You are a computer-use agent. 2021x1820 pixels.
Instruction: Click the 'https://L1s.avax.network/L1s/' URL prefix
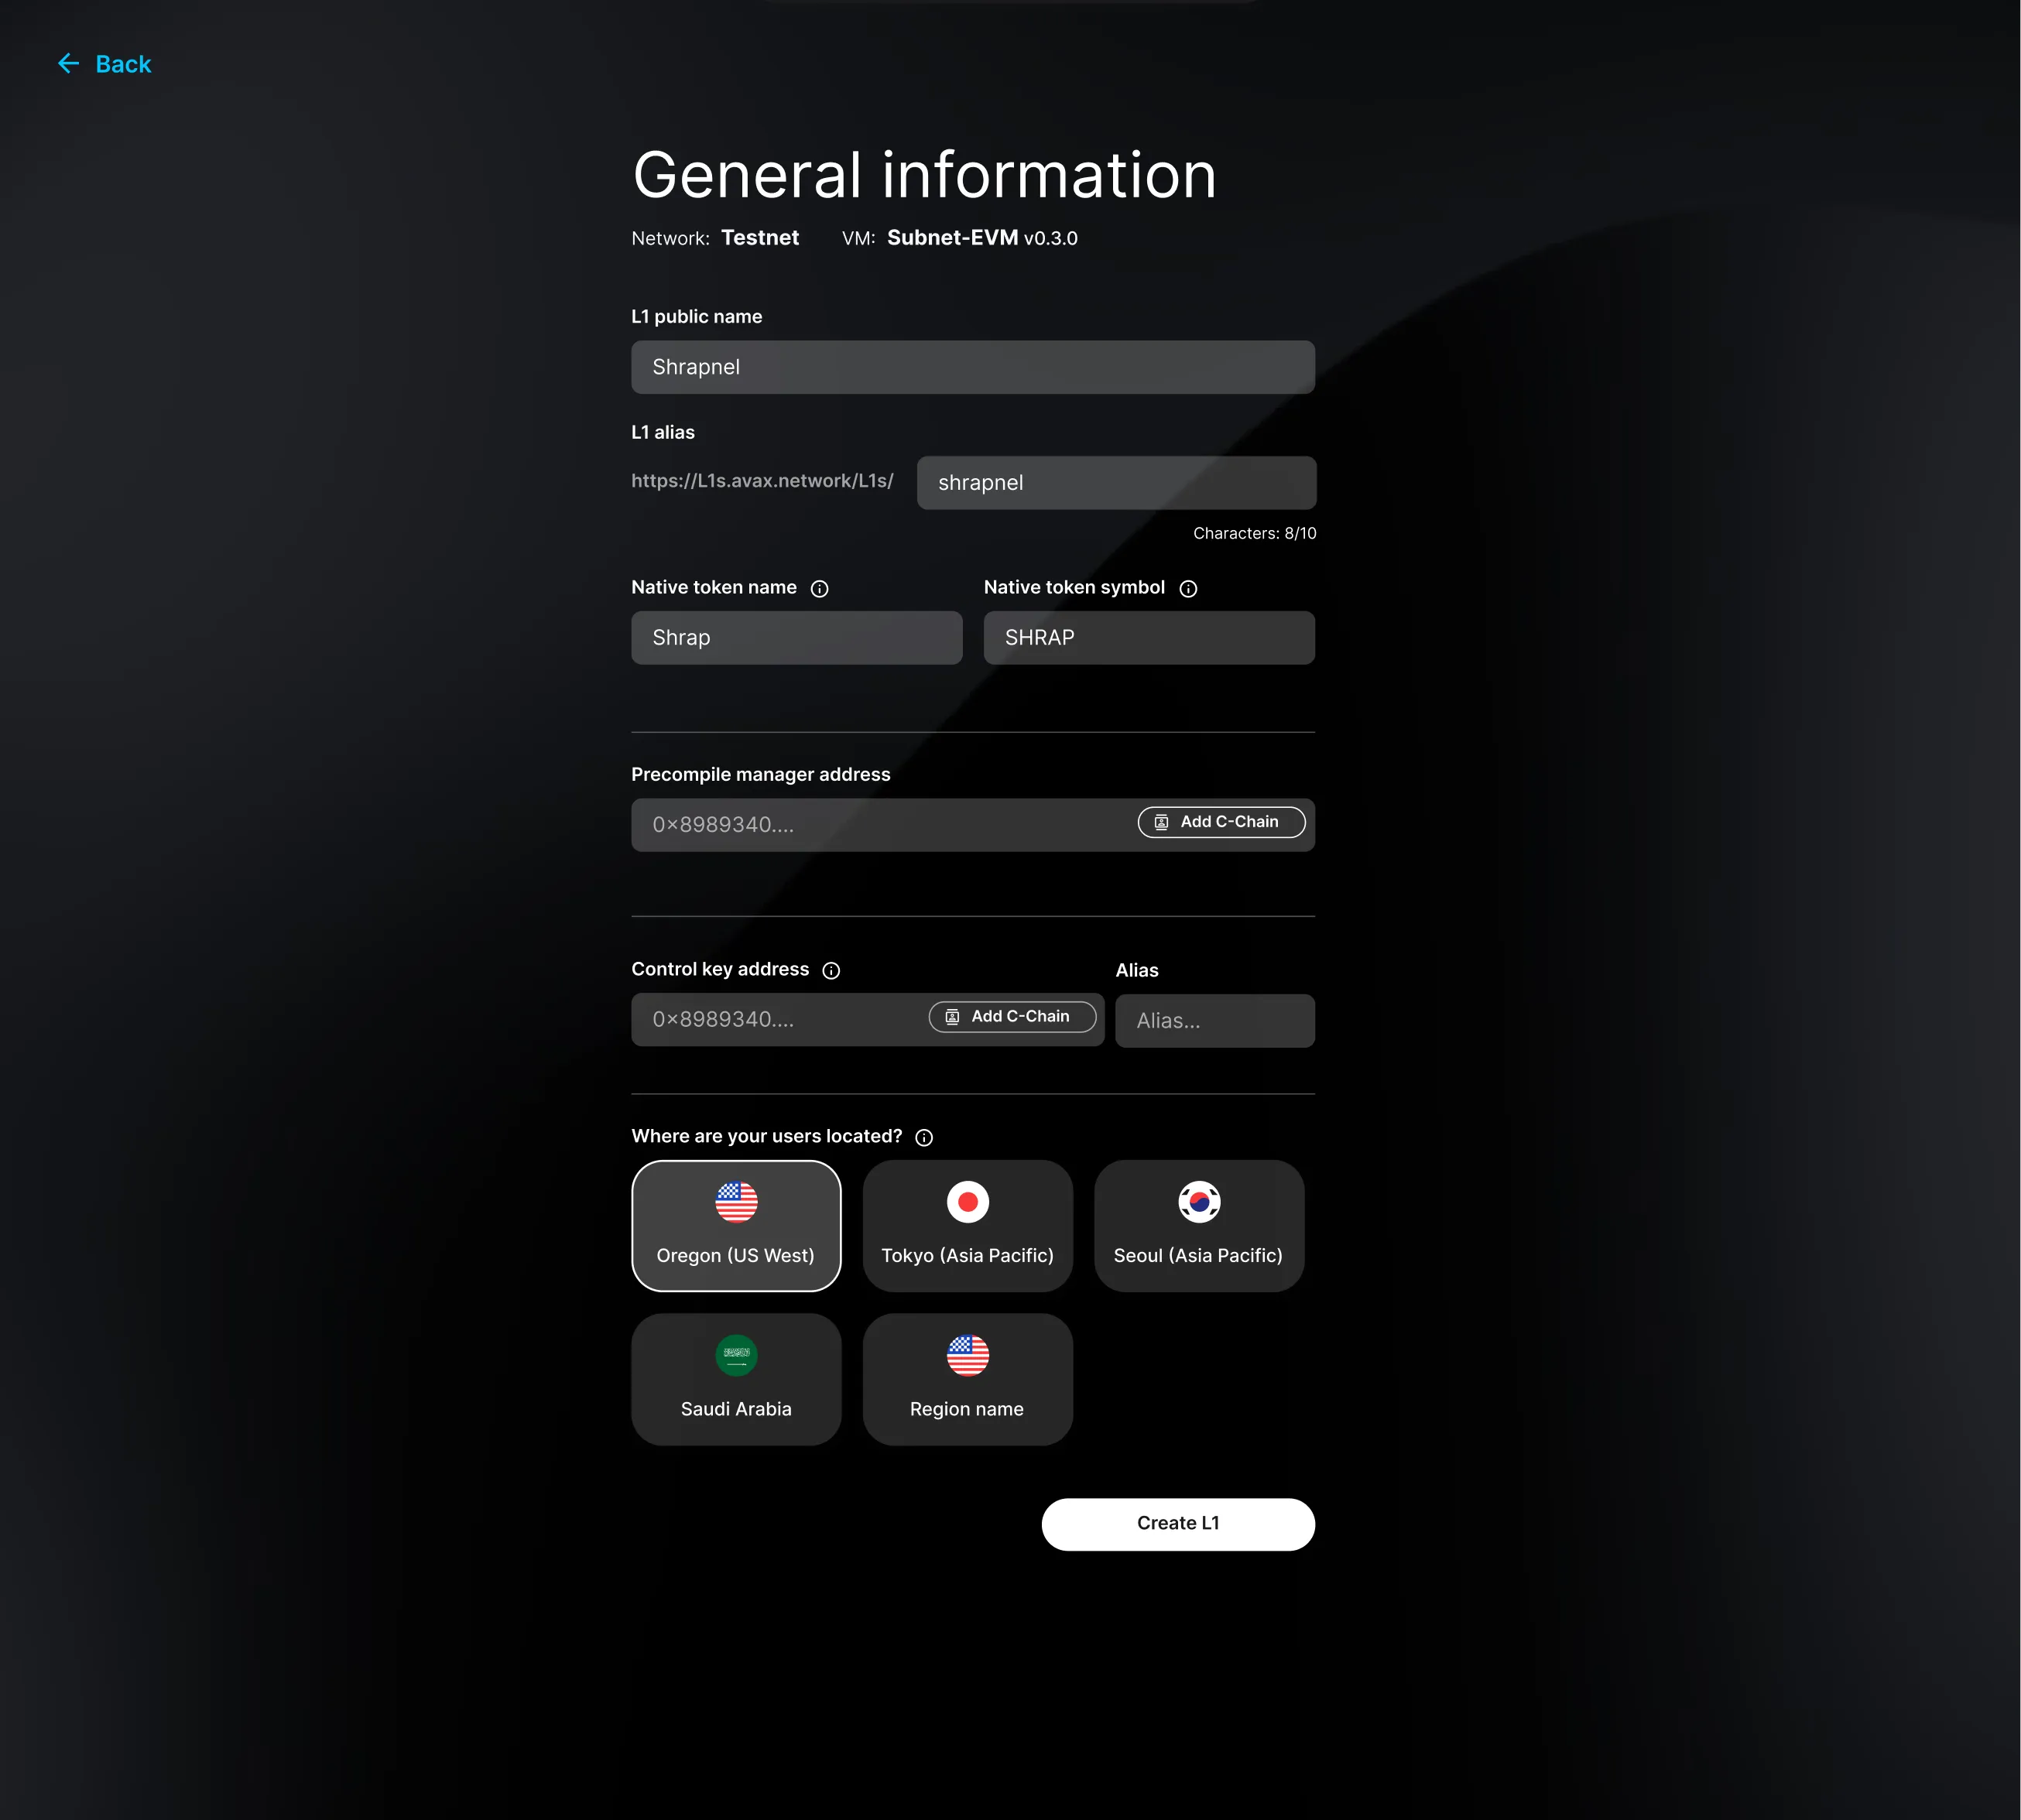pos(762,481)
